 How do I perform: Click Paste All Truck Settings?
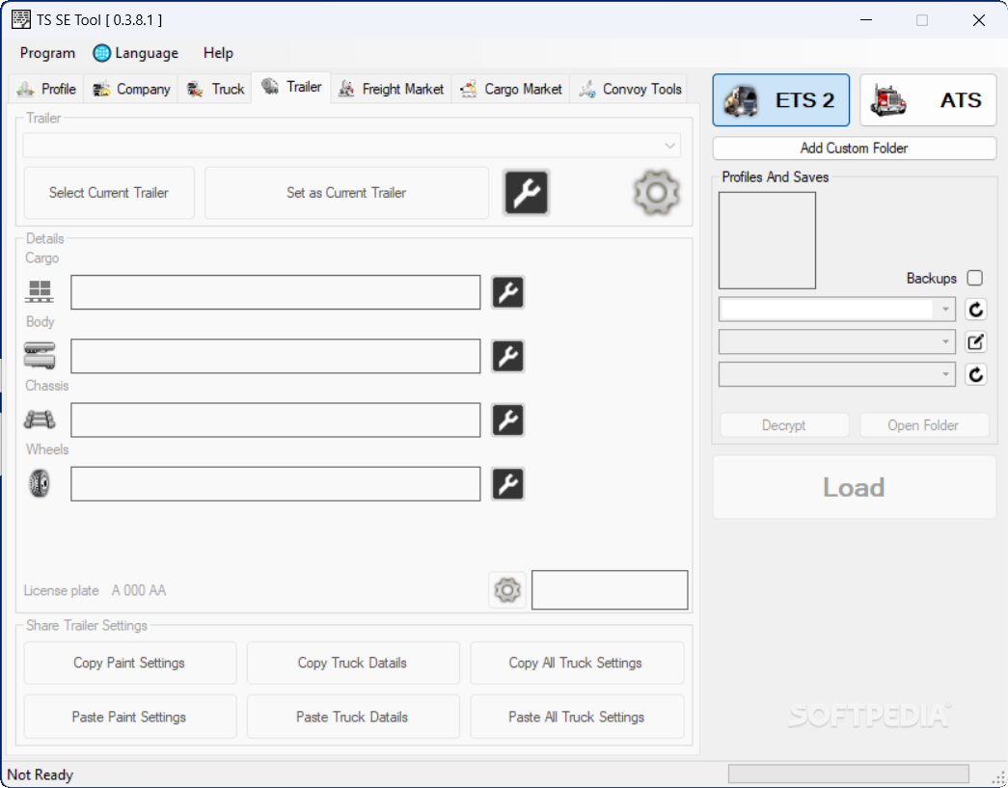click(x=576, y=717)
